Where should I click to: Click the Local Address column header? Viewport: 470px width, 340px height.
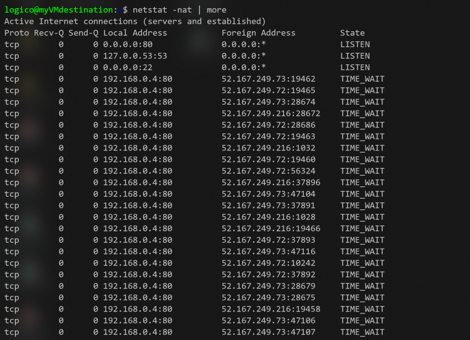tap(135, 33)
